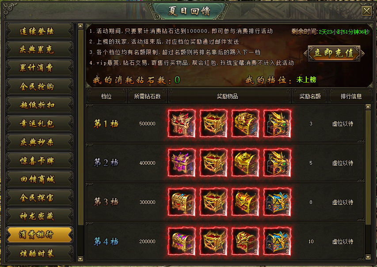Click purple dragon chest in 第2档 row
Viewport: 377px width, 267px height.
pyautogui.click(x=182, y=163)
